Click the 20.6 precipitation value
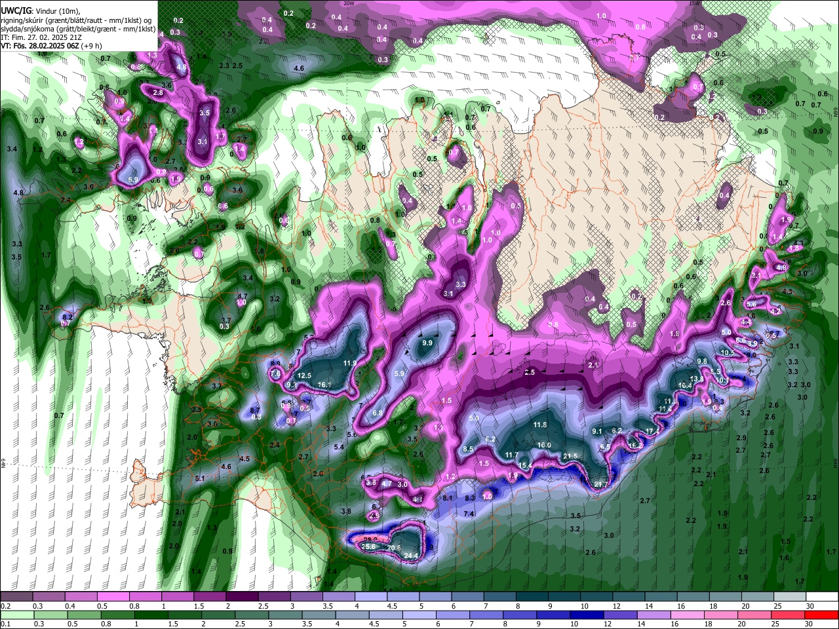This screenshot has width=839, height=629. (394, 548)
